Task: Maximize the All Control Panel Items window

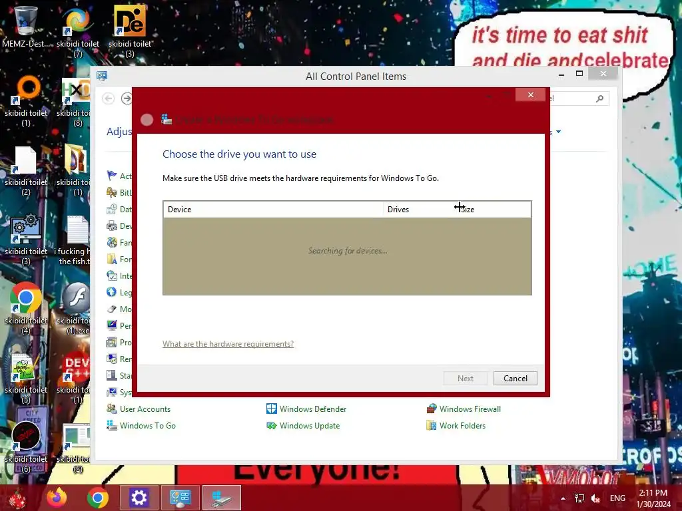Action: point(579,73)
